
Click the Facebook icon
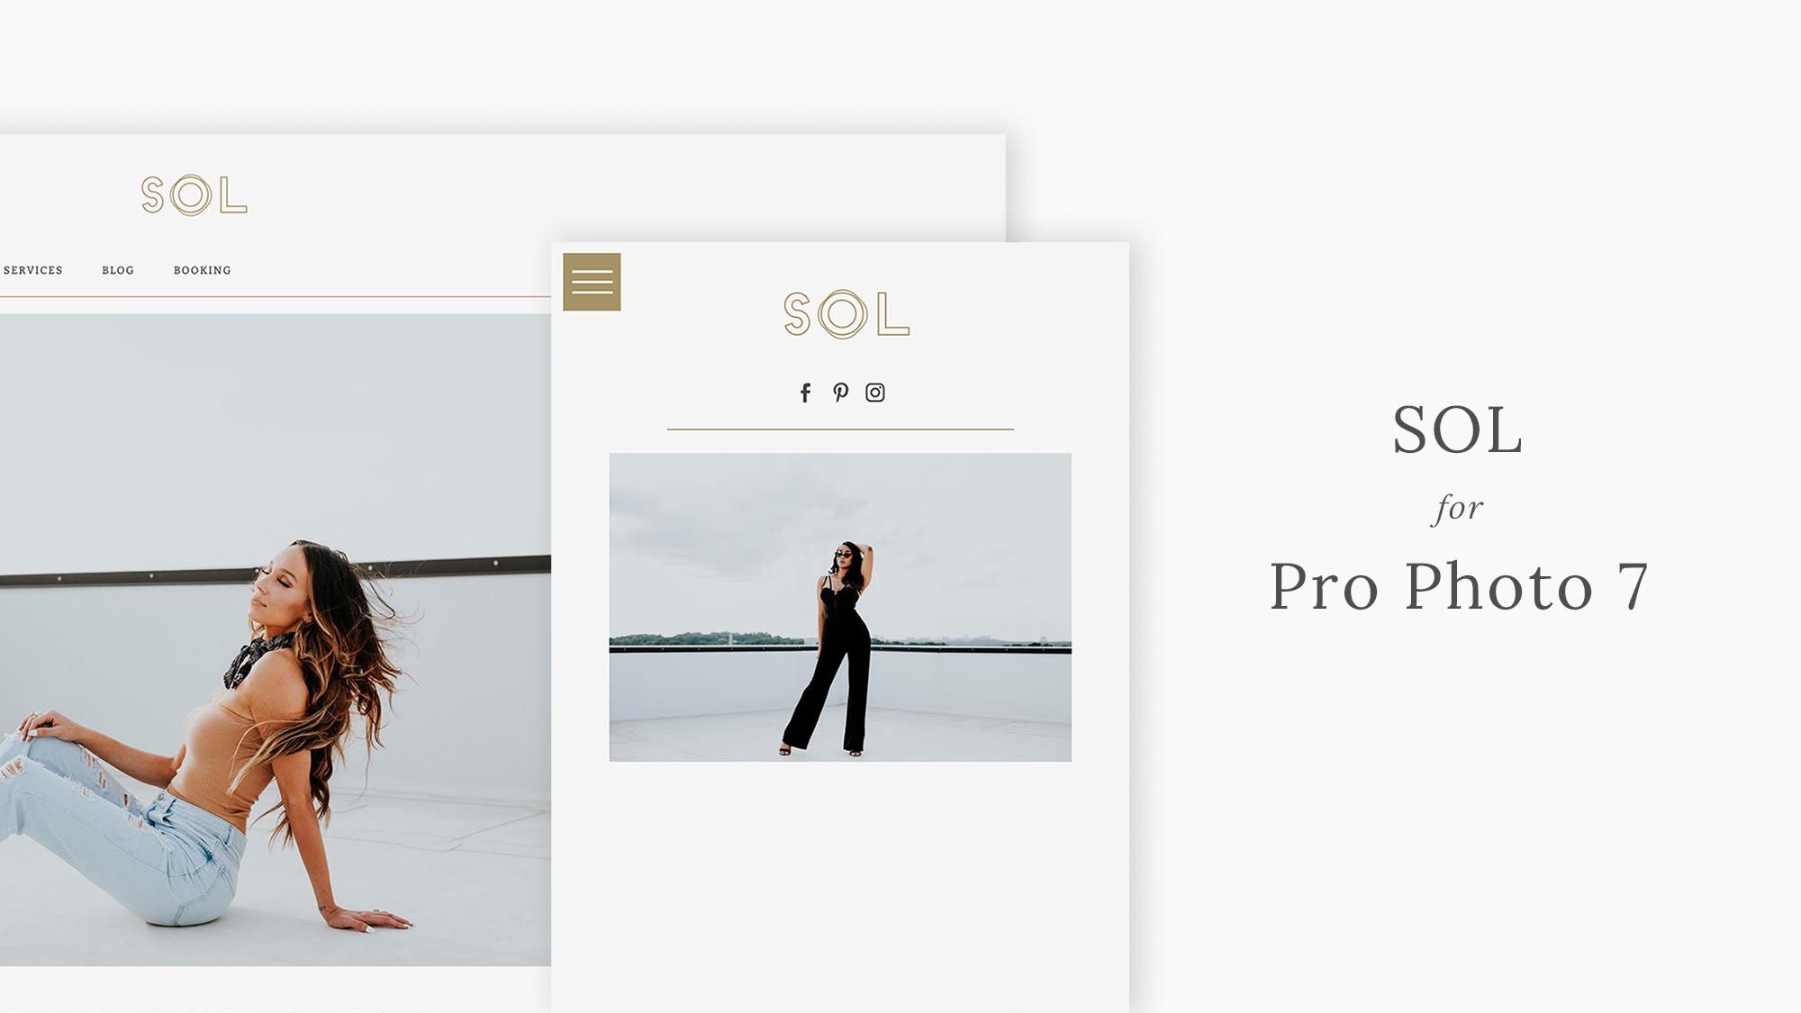[x=805, y=393]
